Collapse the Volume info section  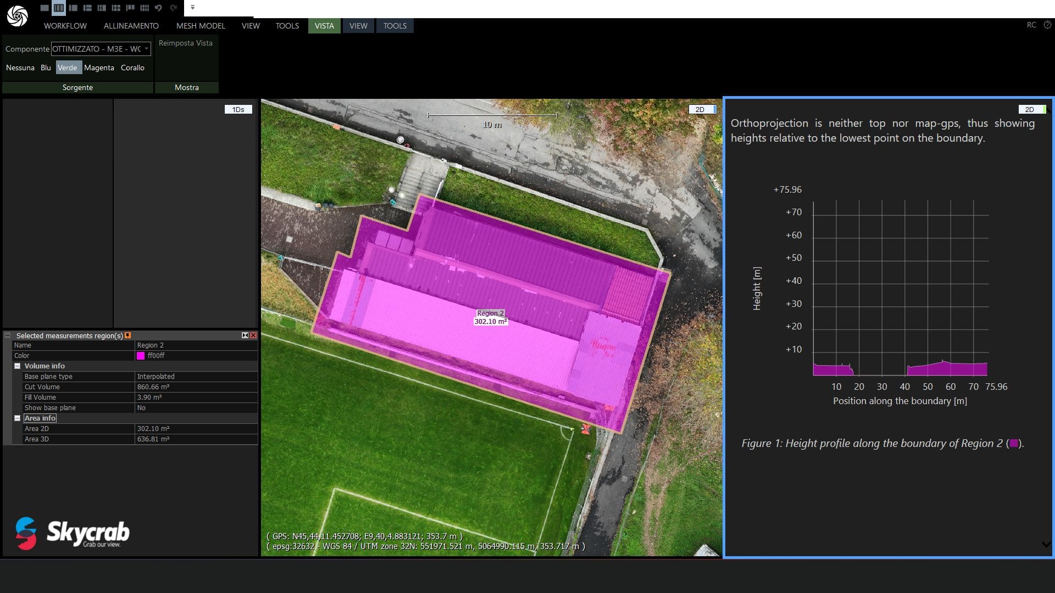coord(18,366)
